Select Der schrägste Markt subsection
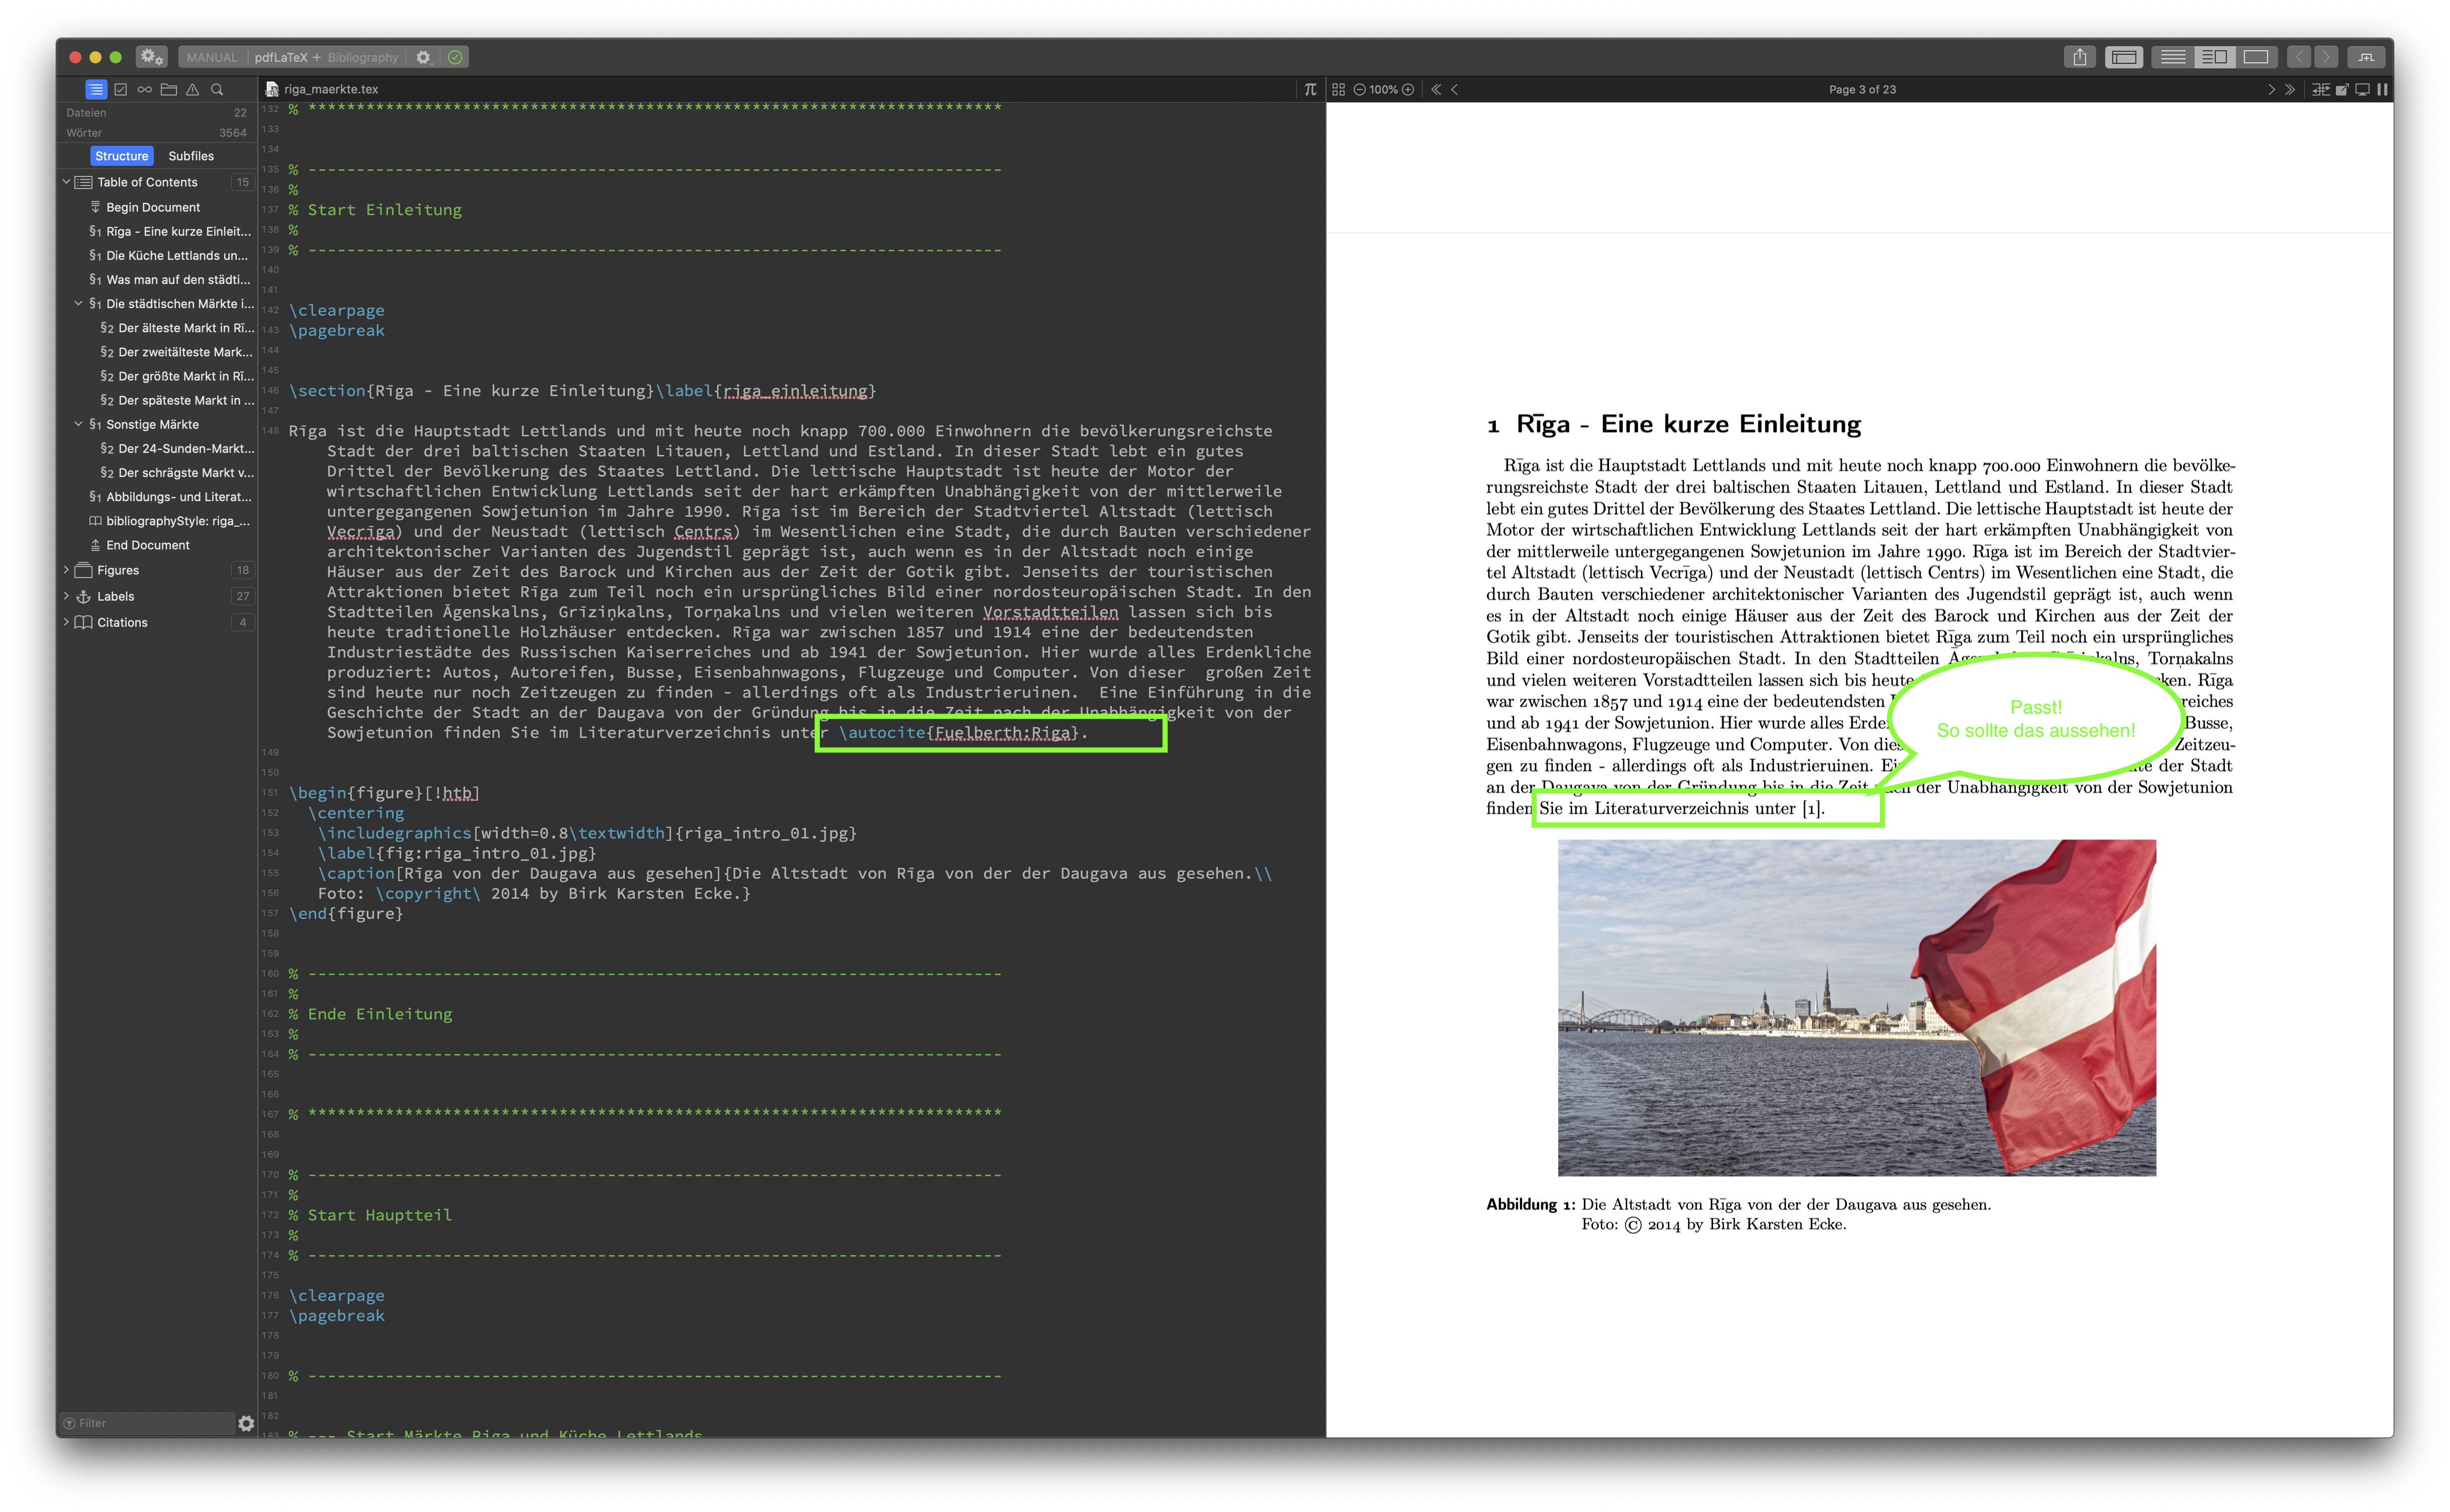The image size is (2450, 1512). (x=177, y=473)
